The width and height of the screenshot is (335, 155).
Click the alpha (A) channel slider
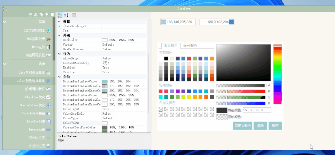[x=241, y=85]
